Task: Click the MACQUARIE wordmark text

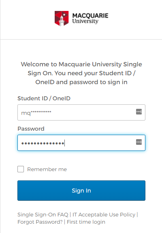Action: click(90, 16)
